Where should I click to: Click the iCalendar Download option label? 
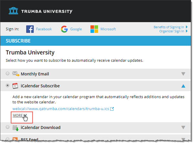click(x=41, y=128)
